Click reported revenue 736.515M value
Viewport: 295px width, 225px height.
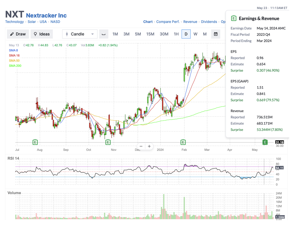[x=264, y=117]
